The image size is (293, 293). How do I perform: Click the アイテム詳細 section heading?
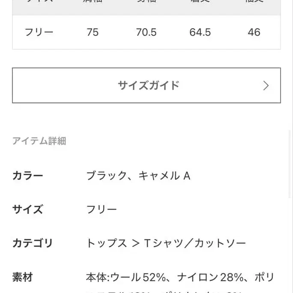coord(39,141)
